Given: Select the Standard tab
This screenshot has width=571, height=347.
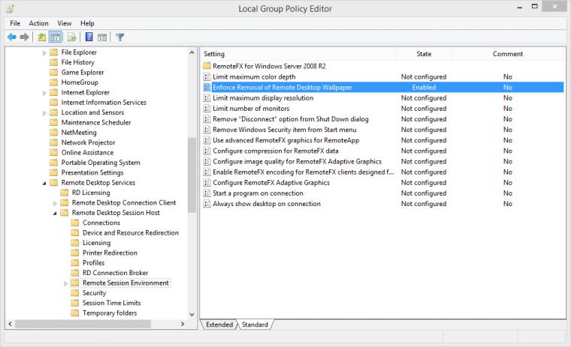Looking at the screenshot, I should point(255,325).
